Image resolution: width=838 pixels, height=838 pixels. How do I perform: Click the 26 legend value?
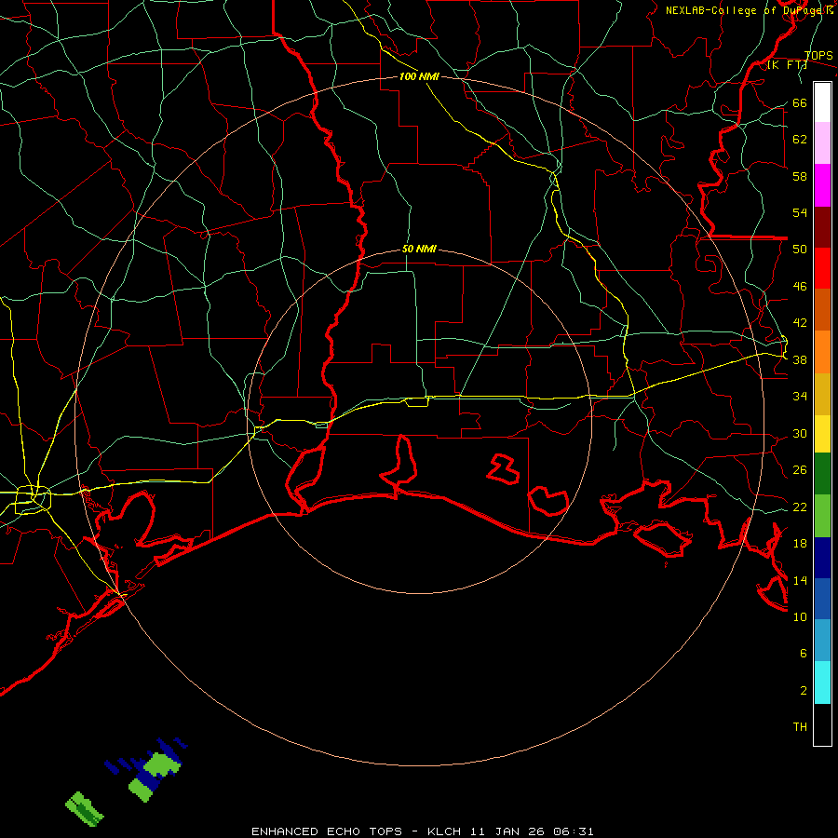[x=800, y=470]
